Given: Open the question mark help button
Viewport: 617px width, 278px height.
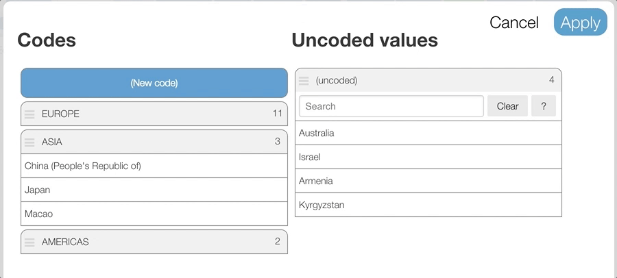Looking at the screenshot, I should [x=543, y=106].
